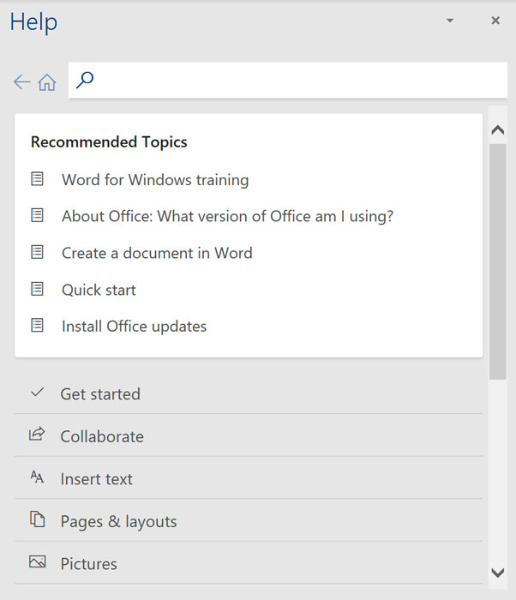Screen dimensions: 516x600
Task: Open the Quick start topic
Action: coord(99,290)
